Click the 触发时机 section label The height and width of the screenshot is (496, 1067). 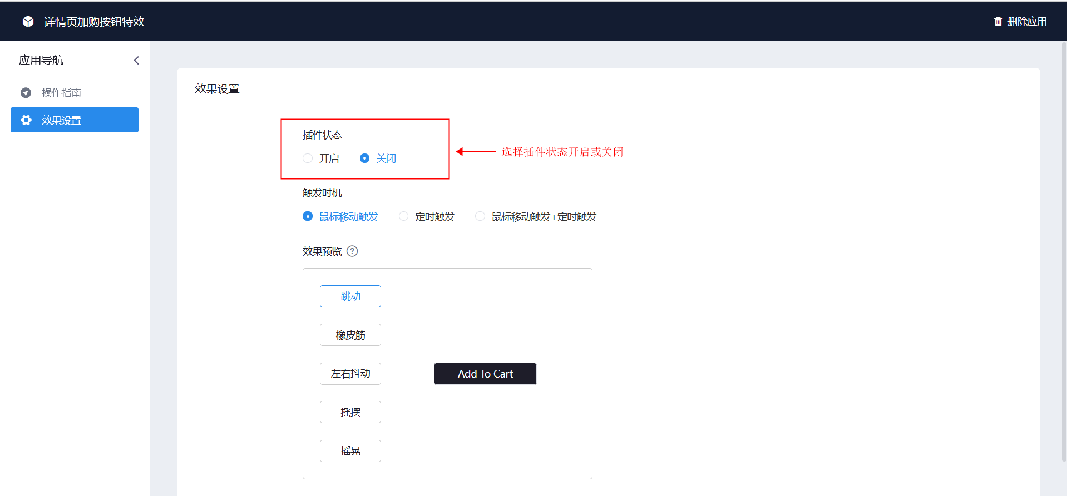(322, 193)
